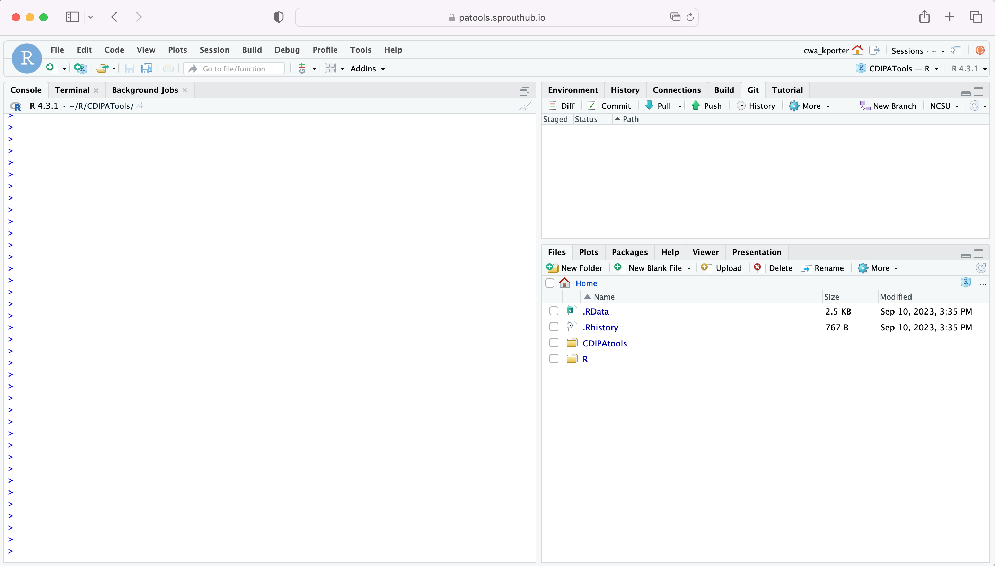
Task: Open the CDIPAtools folder link
Action: coord(605,343)
